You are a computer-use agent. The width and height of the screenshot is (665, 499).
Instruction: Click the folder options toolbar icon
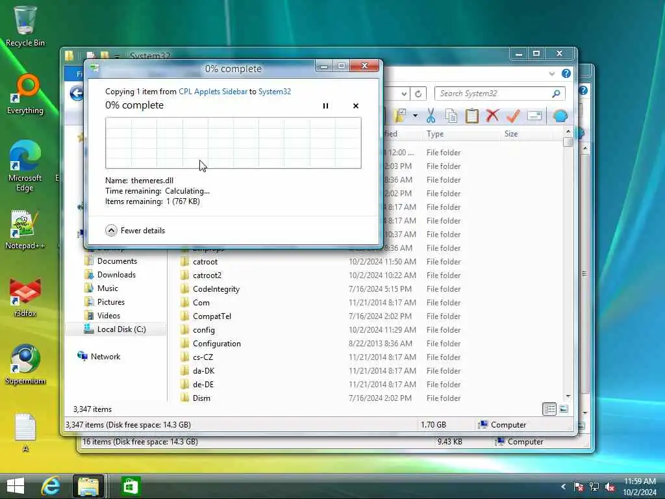(x=400, y=116)
